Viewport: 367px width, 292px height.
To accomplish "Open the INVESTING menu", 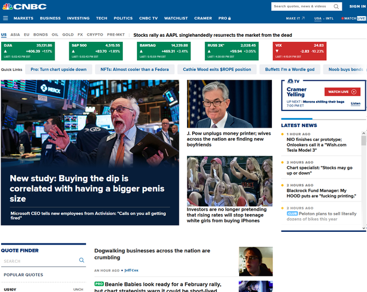I will (78, 18).
